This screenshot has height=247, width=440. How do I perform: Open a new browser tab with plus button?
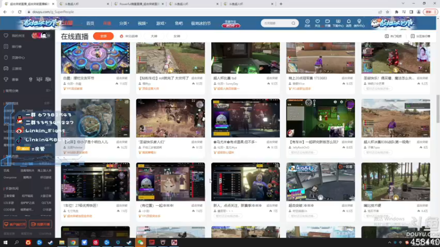pyautogui.click(x=281, y=4)
